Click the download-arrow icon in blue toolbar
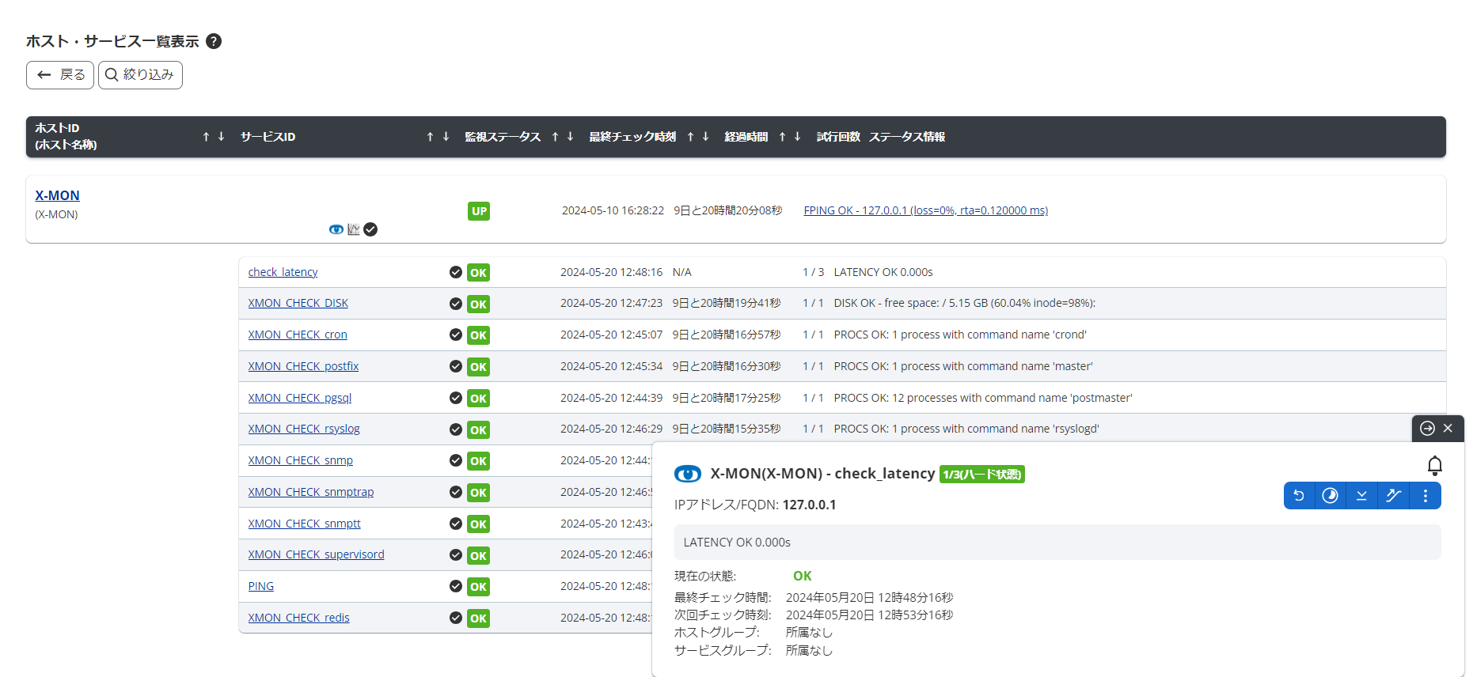Screen dimensions: 1473x677 (1361, 496)
